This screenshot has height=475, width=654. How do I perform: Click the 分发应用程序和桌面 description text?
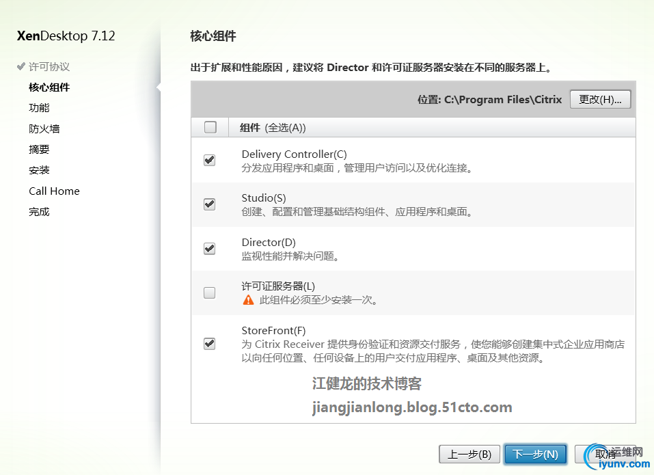(357, 168)
